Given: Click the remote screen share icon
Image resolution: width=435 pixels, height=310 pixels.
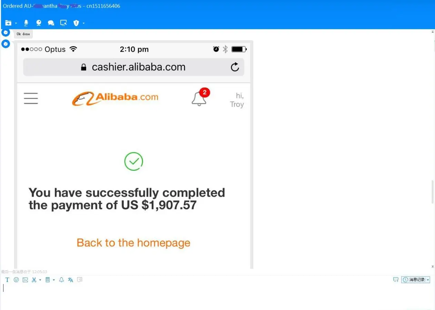Looking at the screenshot, I should point(63,23).
